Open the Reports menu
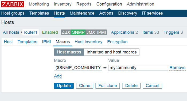 coord(84,4)
